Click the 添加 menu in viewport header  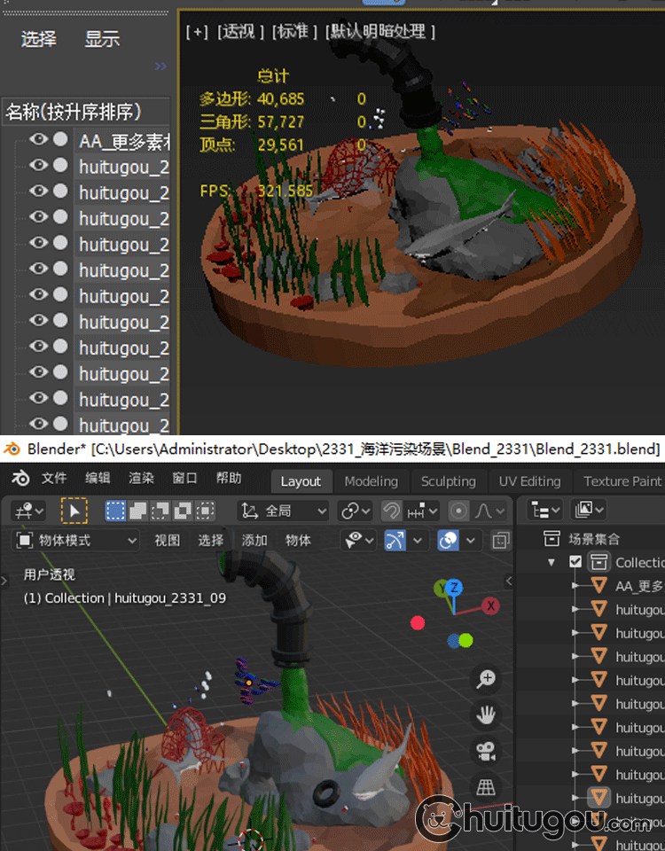tap(254, 540)
